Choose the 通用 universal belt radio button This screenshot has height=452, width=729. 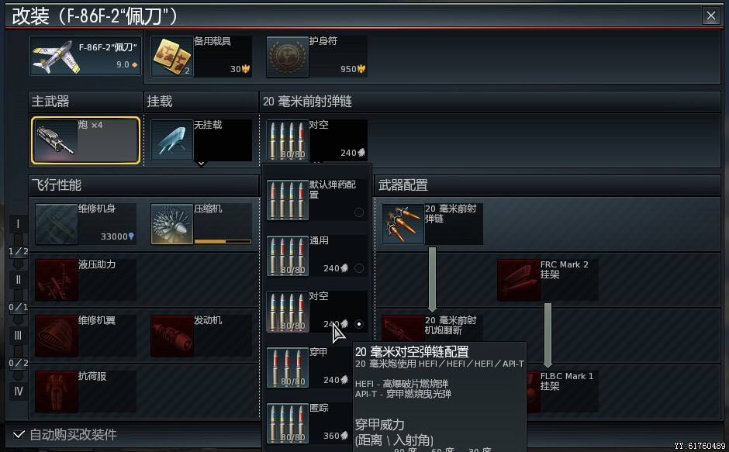click(x=359, y=267)
